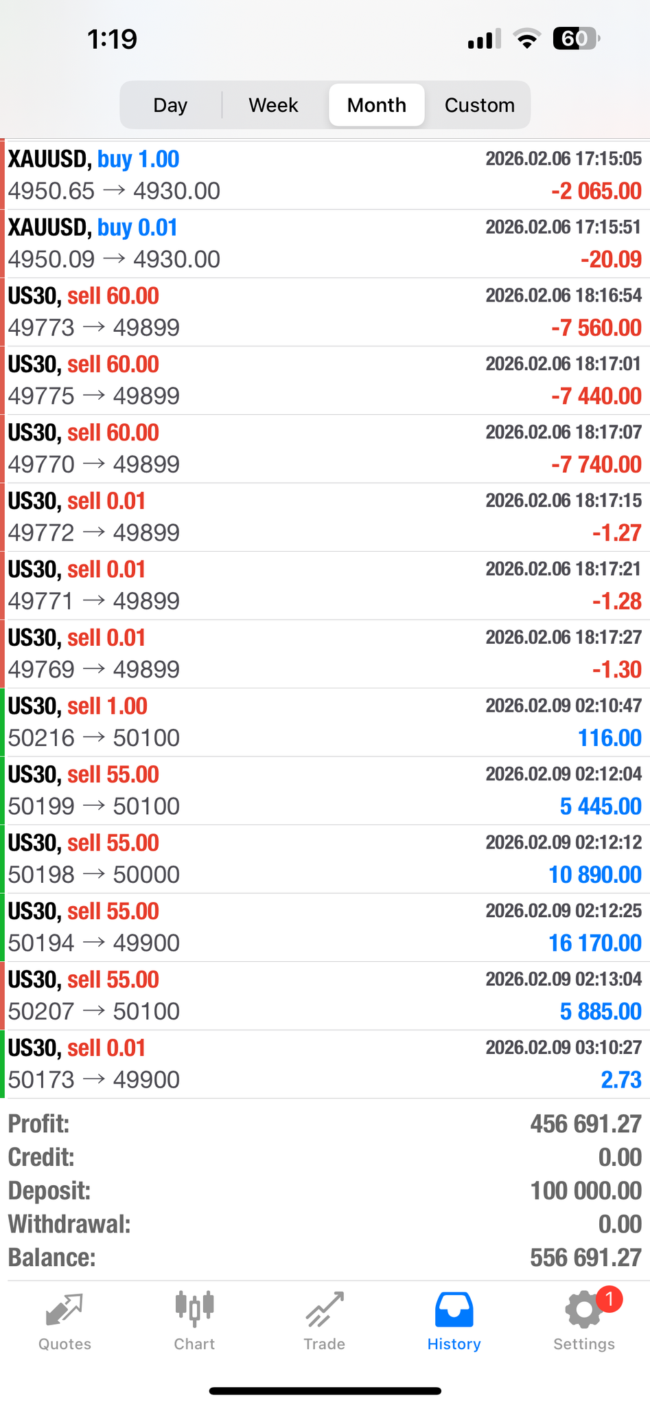This screenshot has width=650, height=1407.
Task: Switch to Week period filter
Action: [x=273, y=105]
